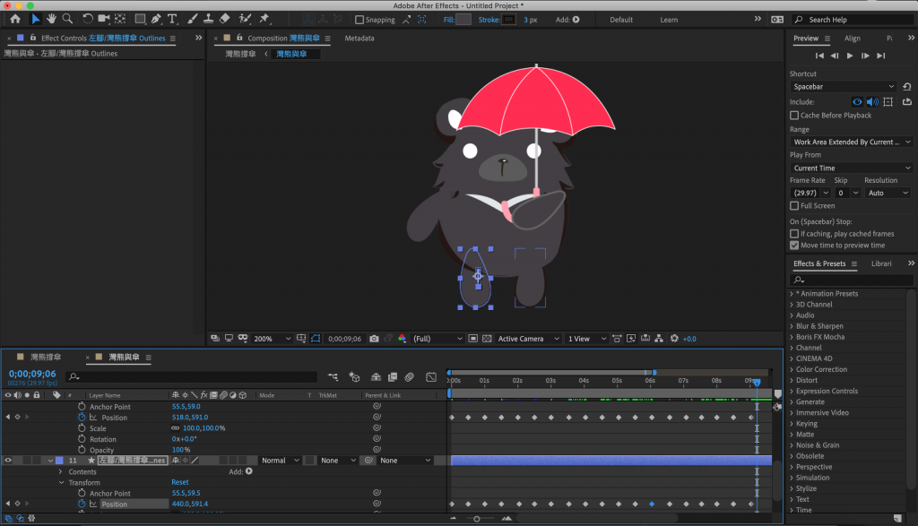The width and height of the screenshot is (918, 526).
Task: Enable the Full Screen checkbox
Action: (x=794, y=206)
